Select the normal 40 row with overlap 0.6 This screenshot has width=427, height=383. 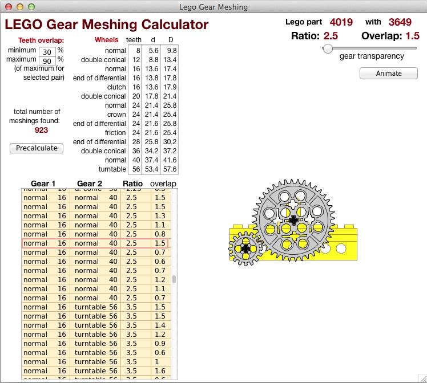[x=96, y=262]
